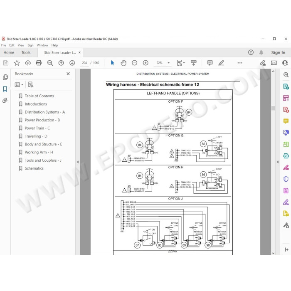Upload file to Document Cloud
291x291 pixels.
28,63
